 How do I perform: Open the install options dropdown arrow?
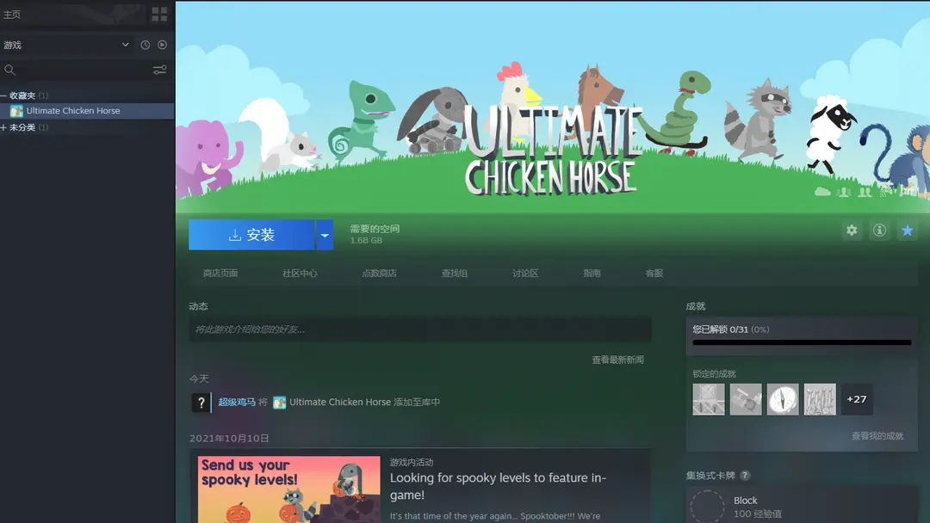pyautogui.click(x=325, y=235)
